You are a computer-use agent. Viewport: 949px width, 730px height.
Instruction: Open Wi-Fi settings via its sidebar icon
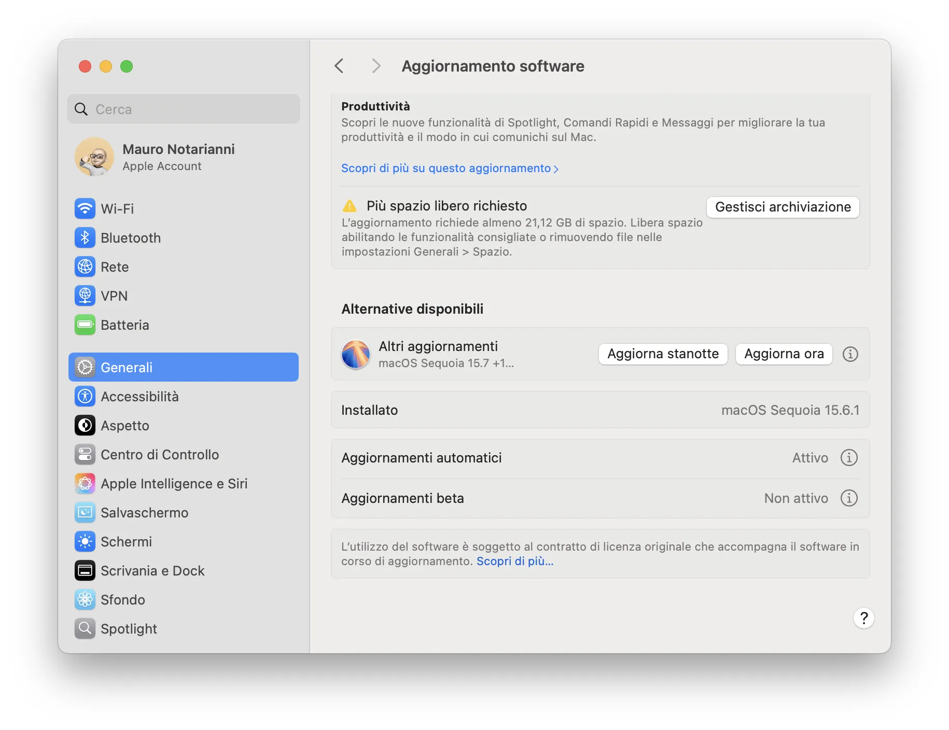click(85, 208)
